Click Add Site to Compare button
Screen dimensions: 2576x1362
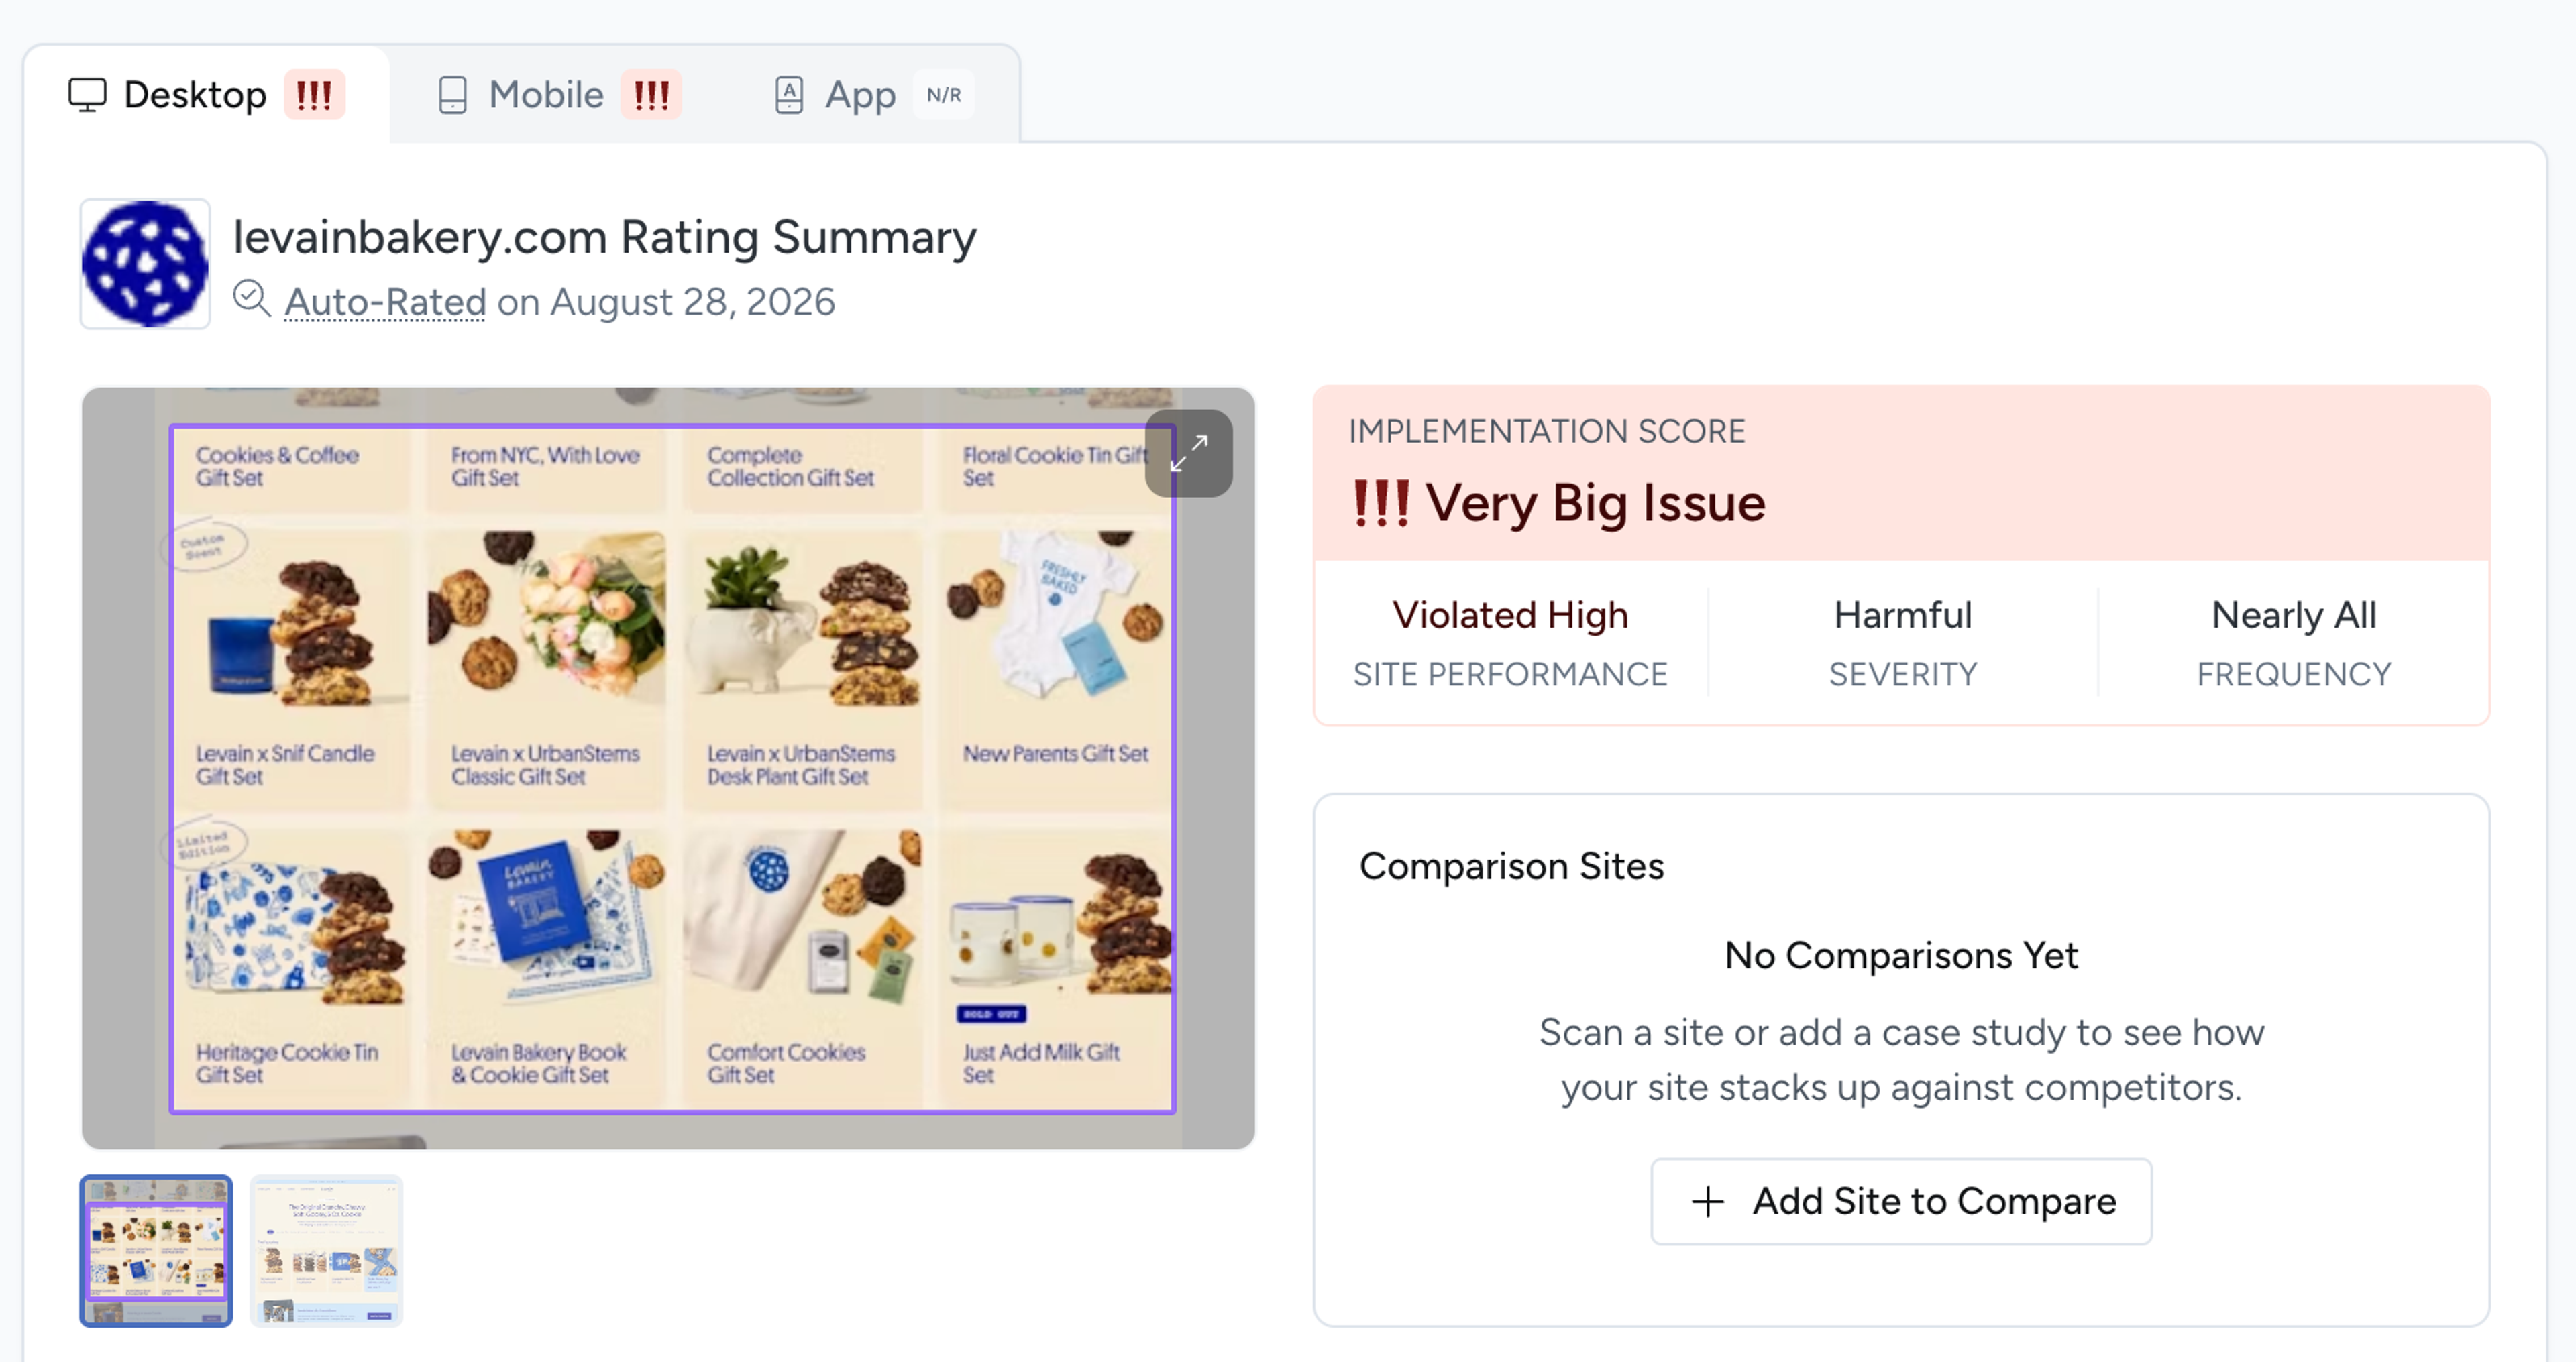click(1901, 1201)
